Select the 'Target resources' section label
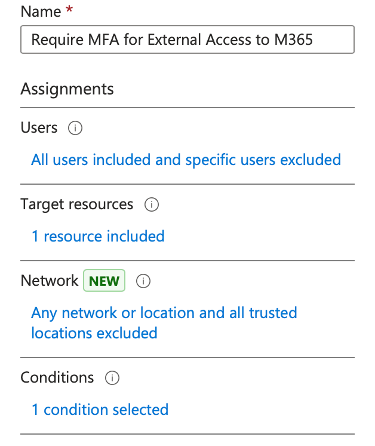 coord(77,204)
